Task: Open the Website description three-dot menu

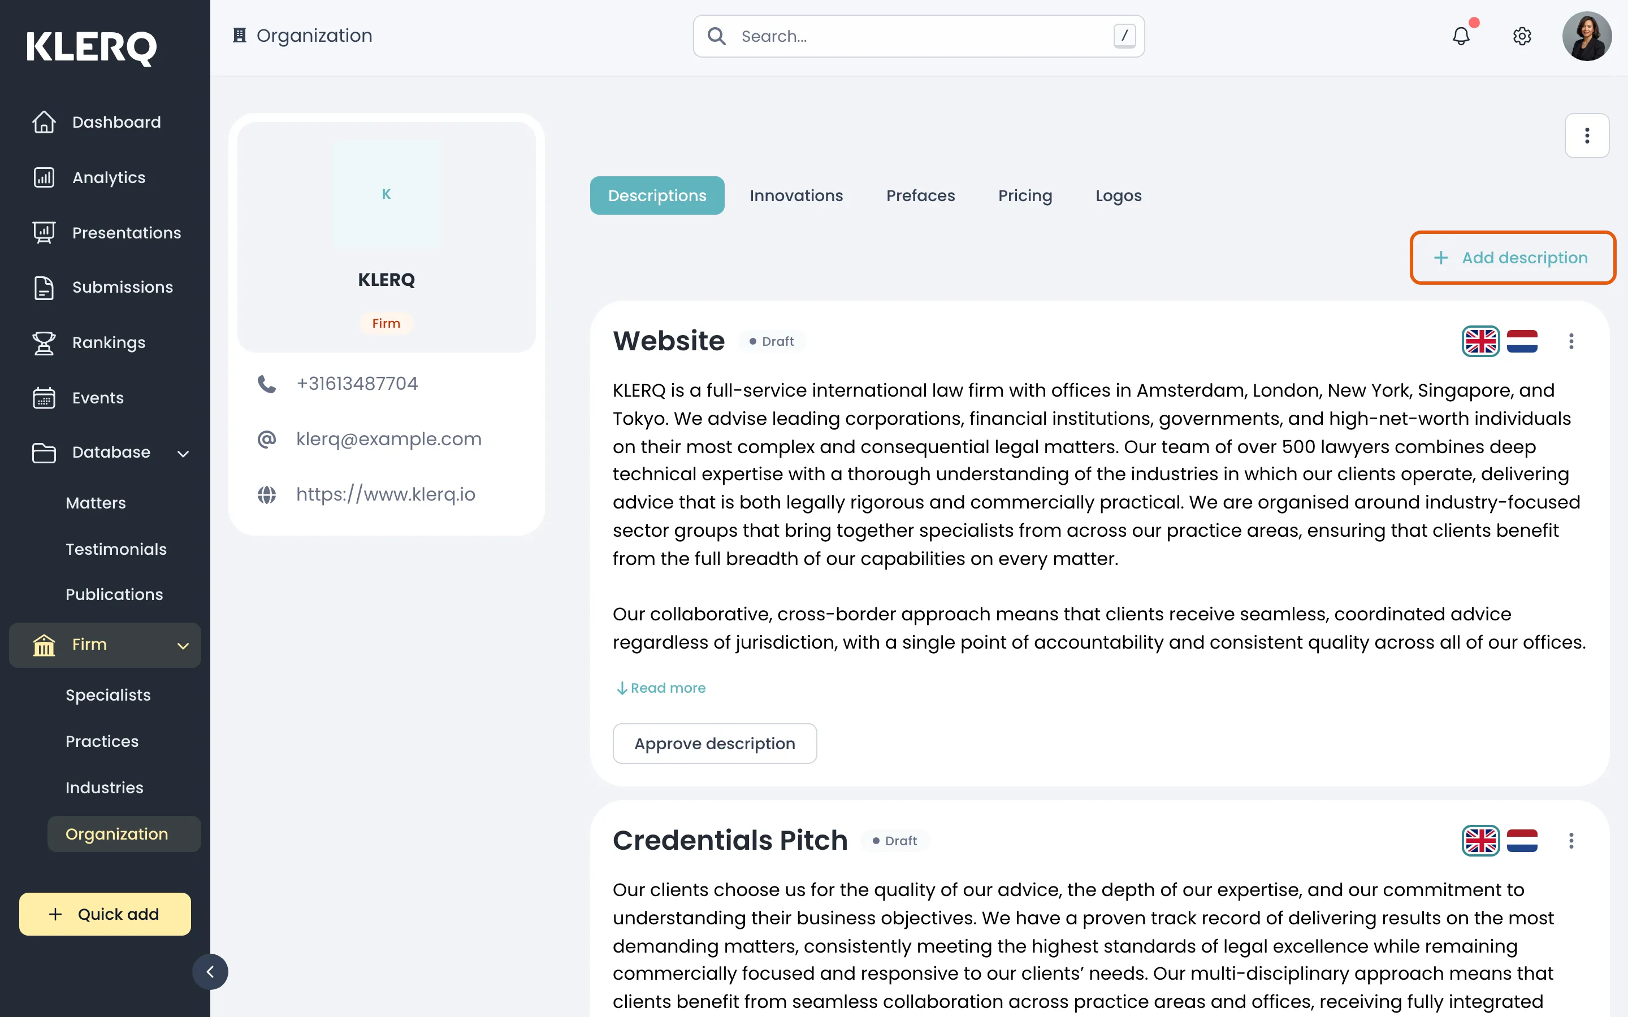Action: coord(1571,341)
